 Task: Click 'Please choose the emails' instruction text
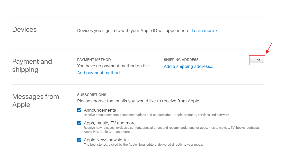click(x=139, y=101)
